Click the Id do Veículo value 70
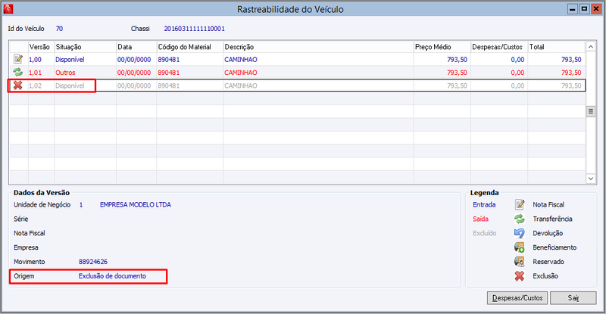606x314 pixels. click(x=59, y=29)
